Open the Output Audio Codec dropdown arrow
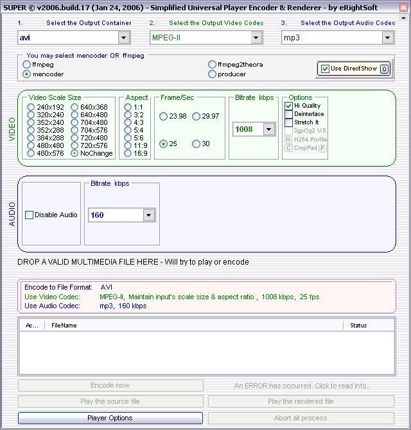 (x=388, y=38)
